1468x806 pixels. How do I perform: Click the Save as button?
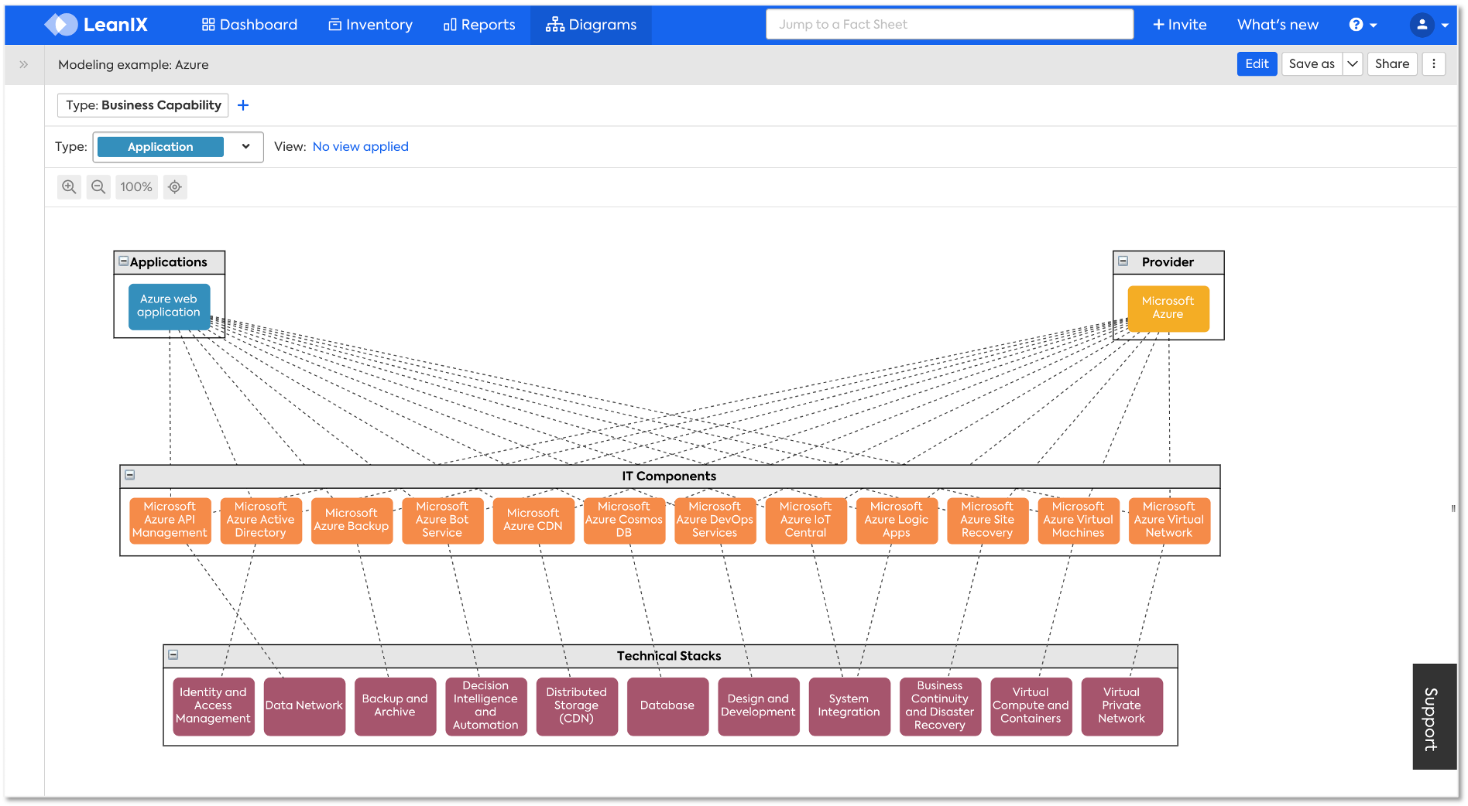tap(1312, 64)
